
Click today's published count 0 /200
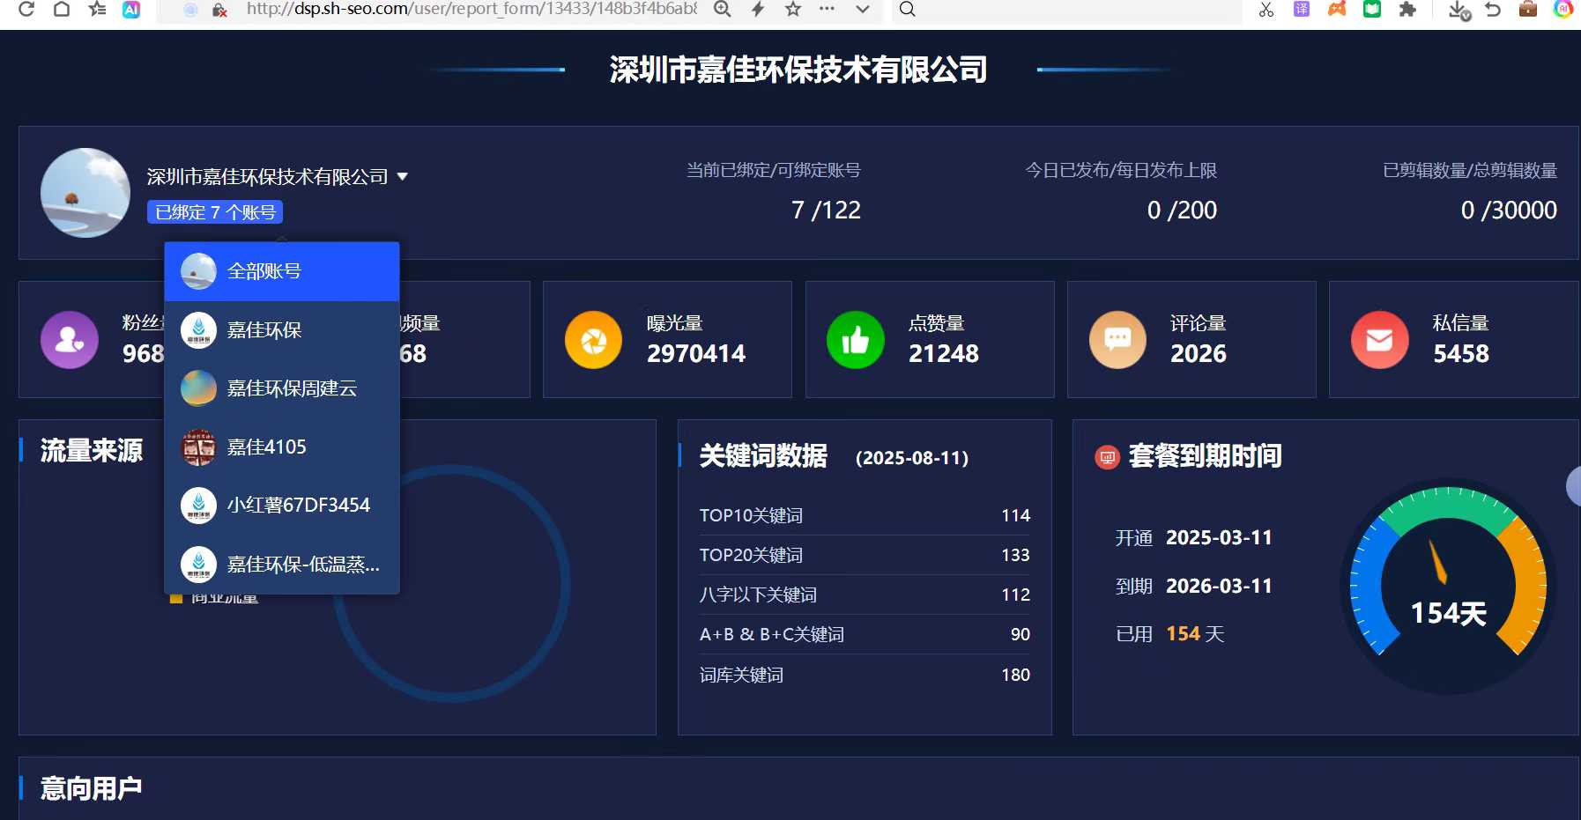[1183, 211]
